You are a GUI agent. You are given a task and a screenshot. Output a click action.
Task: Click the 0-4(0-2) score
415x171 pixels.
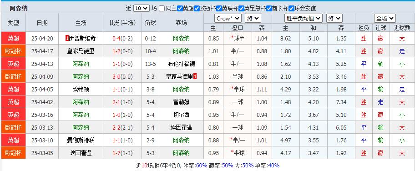pos(122,38)
